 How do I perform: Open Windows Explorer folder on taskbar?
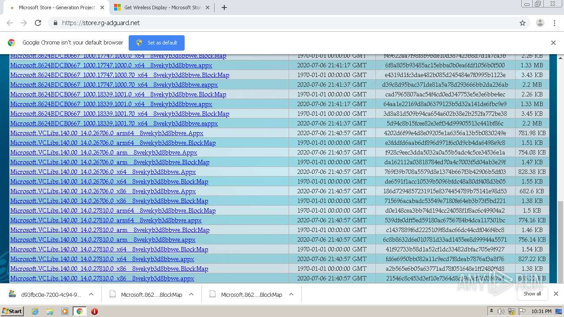(50, 311)
